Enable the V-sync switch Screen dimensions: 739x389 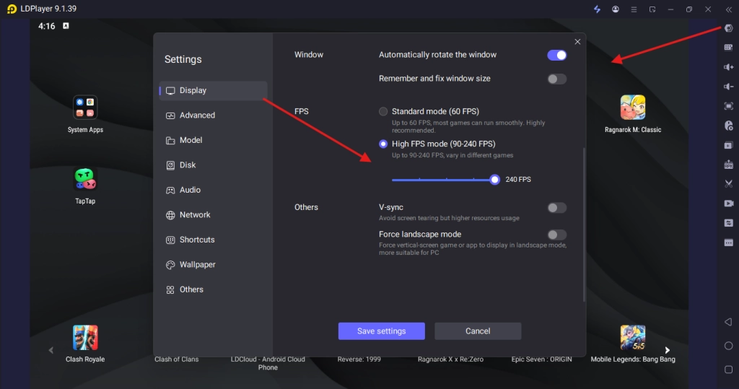point(556,207)
